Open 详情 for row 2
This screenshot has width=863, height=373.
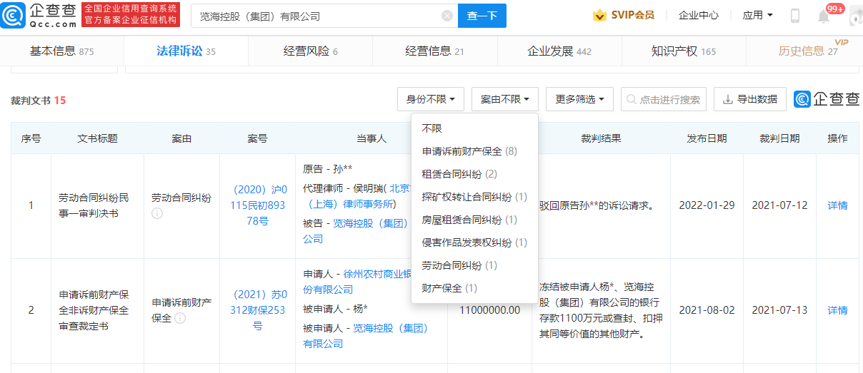[x=837, y=310]
